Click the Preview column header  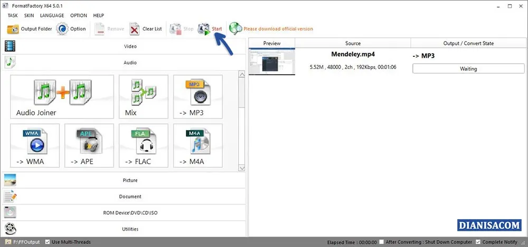click(x=272, y=43)
